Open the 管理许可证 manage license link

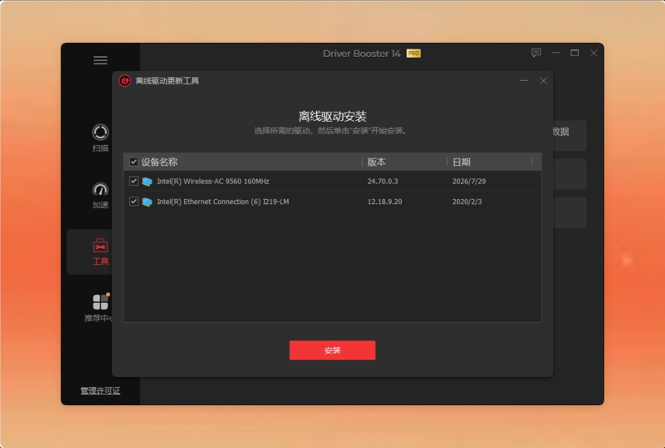pos(100,390)
